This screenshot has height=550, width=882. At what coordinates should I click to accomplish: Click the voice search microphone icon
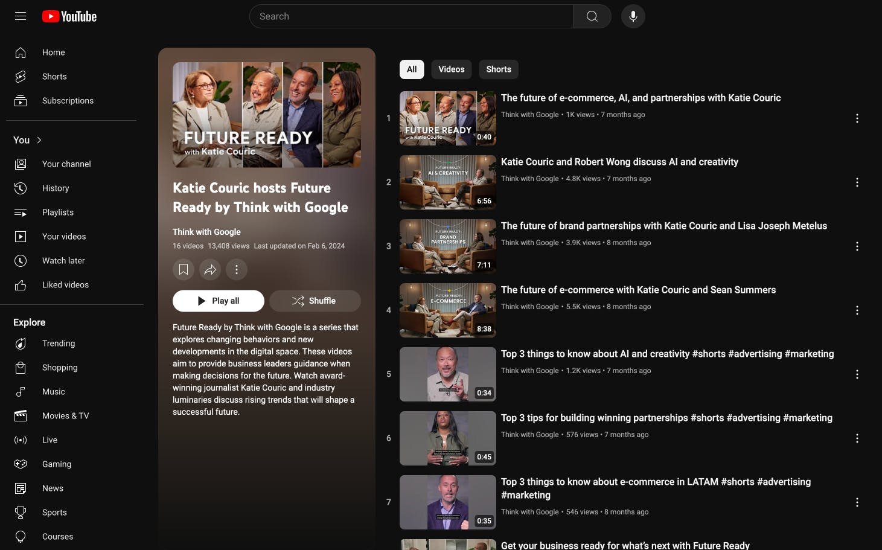tap(633, 16)
